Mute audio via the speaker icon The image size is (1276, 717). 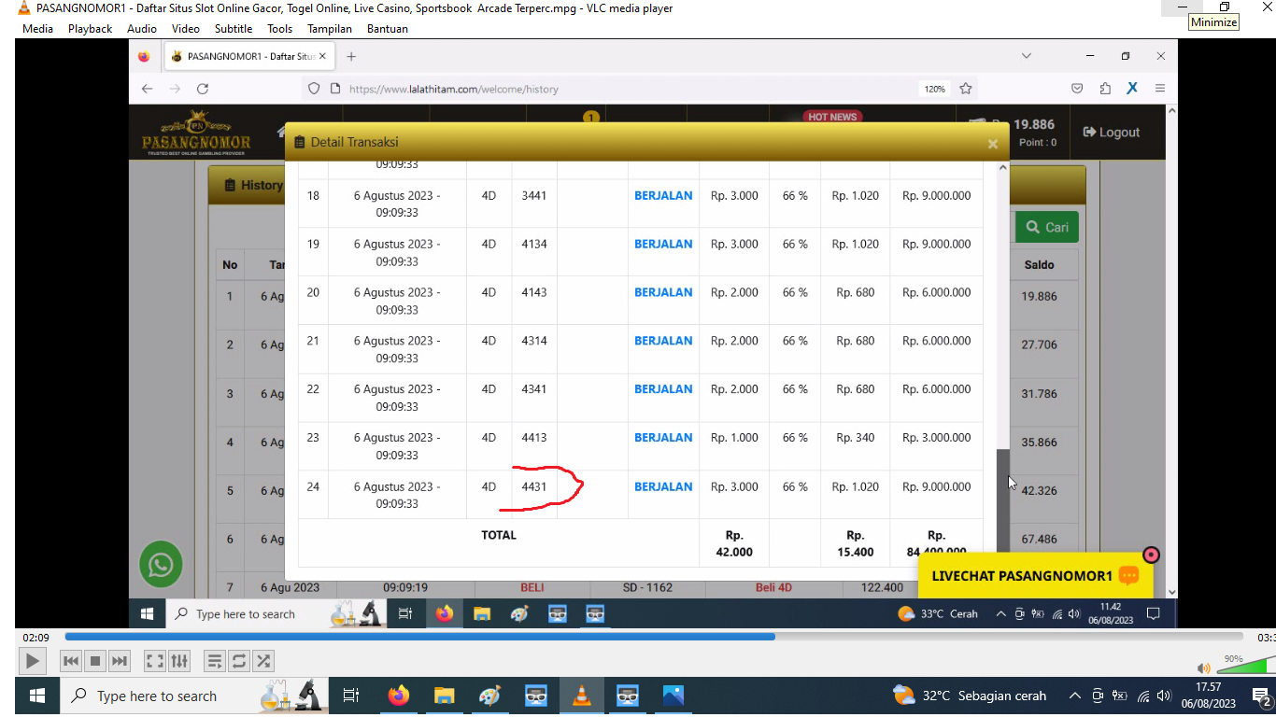[x=1203, y=668]
